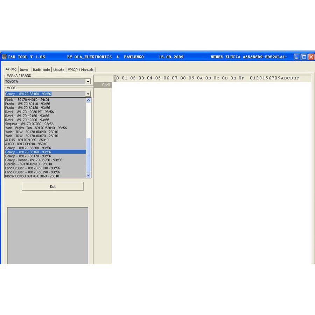Click the ASCII column header 0123456789ABCDEF
This screenshot has width=315, height=315.
(274, 78)
